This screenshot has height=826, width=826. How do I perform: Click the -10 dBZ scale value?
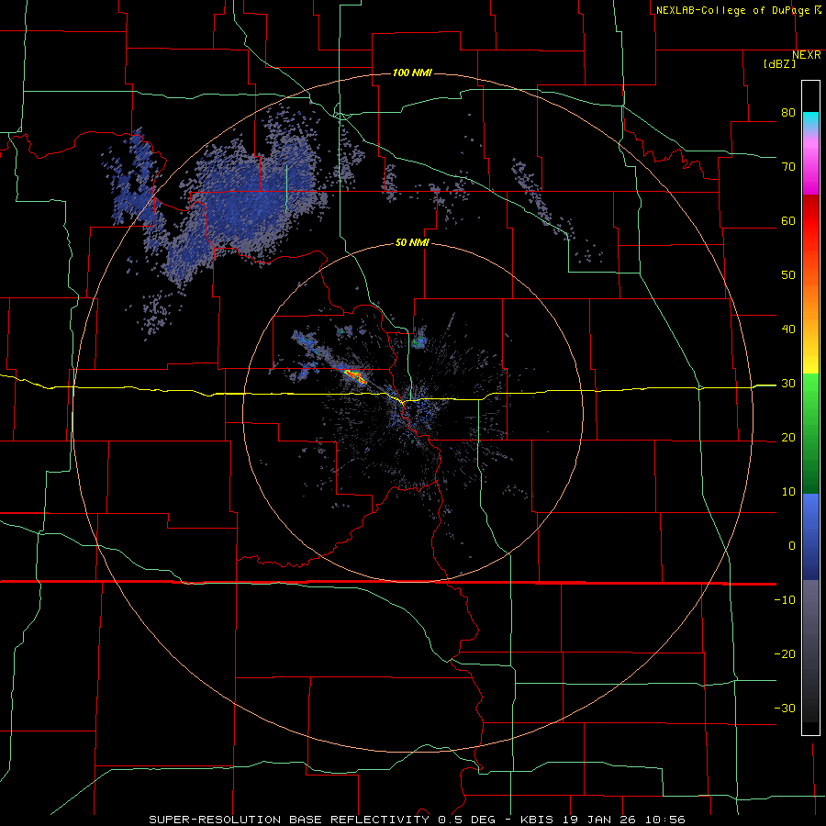pos(785,600)
